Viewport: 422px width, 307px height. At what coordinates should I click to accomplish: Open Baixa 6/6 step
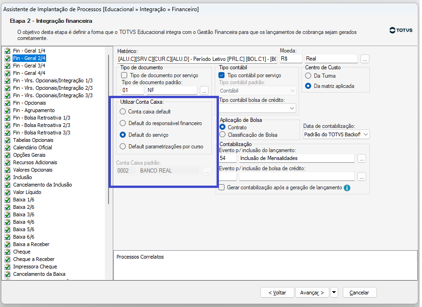tap(24, 237)
